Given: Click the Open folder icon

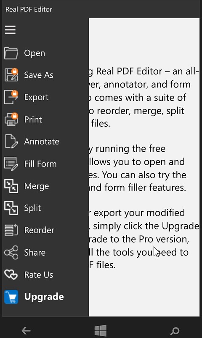Looking at the screenshot, I should (11, 53).
